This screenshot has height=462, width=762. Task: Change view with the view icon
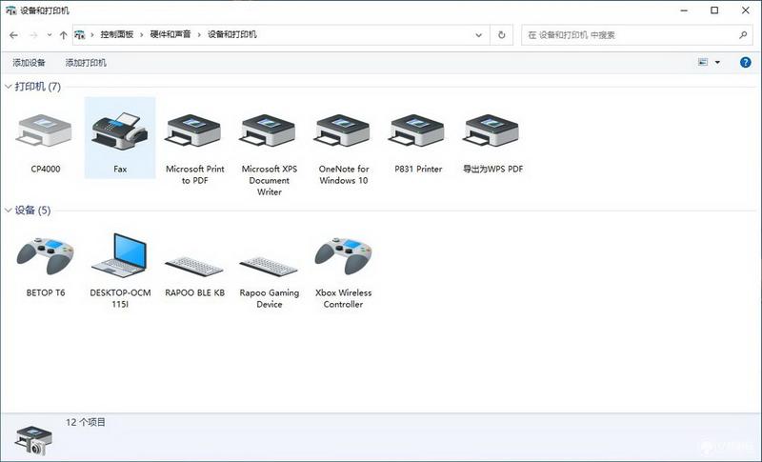click(x=703, y=62)
